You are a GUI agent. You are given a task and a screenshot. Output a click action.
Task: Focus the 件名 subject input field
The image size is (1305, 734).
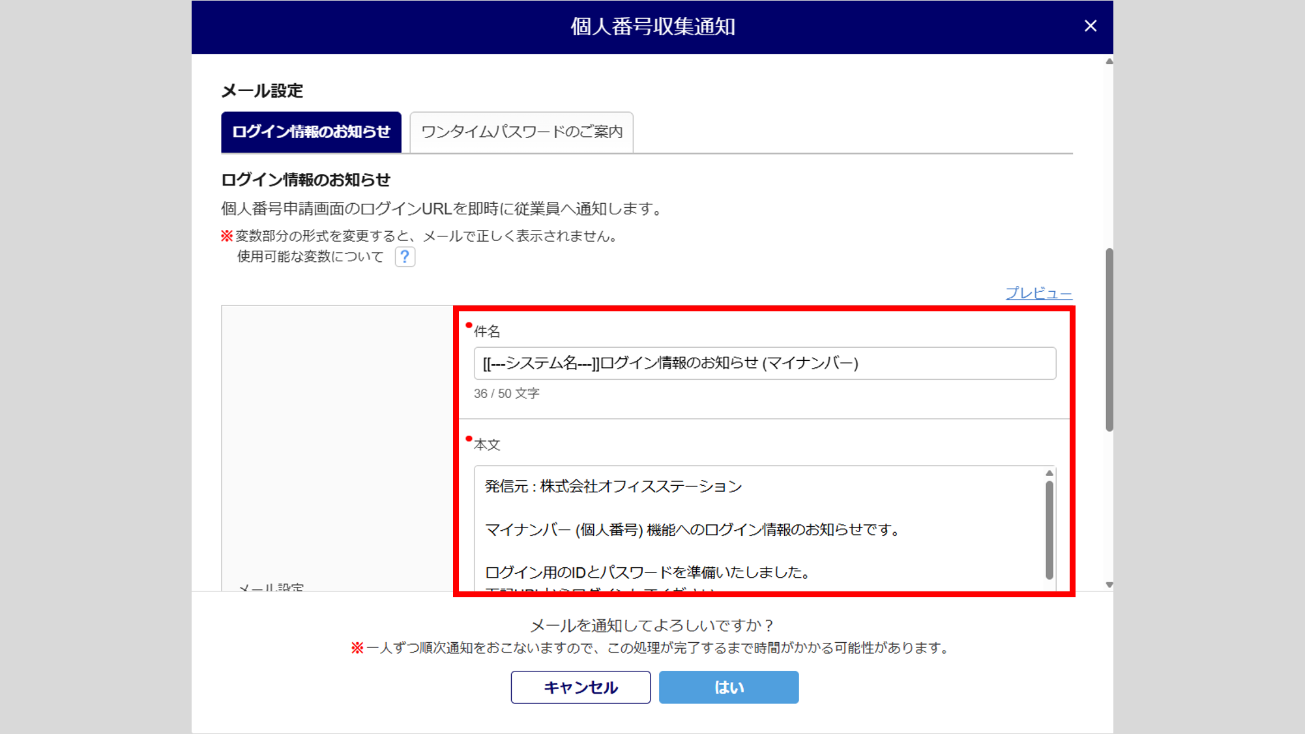764,363
